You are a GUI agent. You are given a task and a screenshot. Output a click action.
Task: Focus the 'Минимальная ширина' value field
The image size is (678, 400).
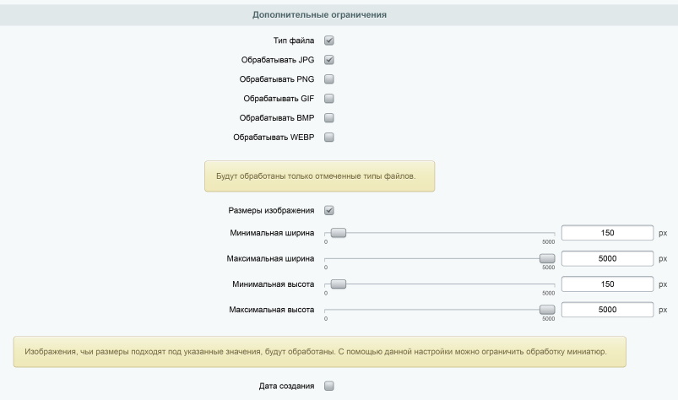[x=607, y=233]
